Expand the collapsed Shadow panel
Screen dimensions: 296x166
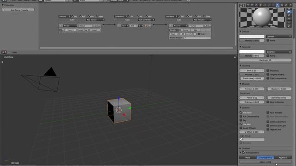245,148
